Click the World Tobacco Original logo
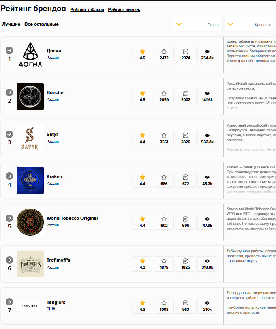Screen dimensions: 276x329 coord(30,222)
